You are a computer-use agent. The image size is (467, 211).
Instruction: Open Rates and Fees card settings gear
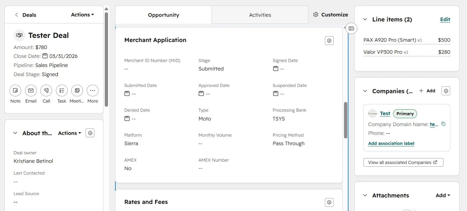[x=329, y=202]
